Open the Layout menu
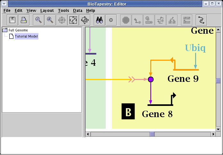Screen dimensions: 223x155 click(47, 11)
